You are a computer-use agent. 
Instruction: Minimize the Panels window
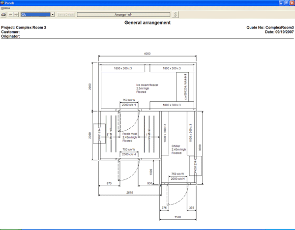click(x=281, y=3)
